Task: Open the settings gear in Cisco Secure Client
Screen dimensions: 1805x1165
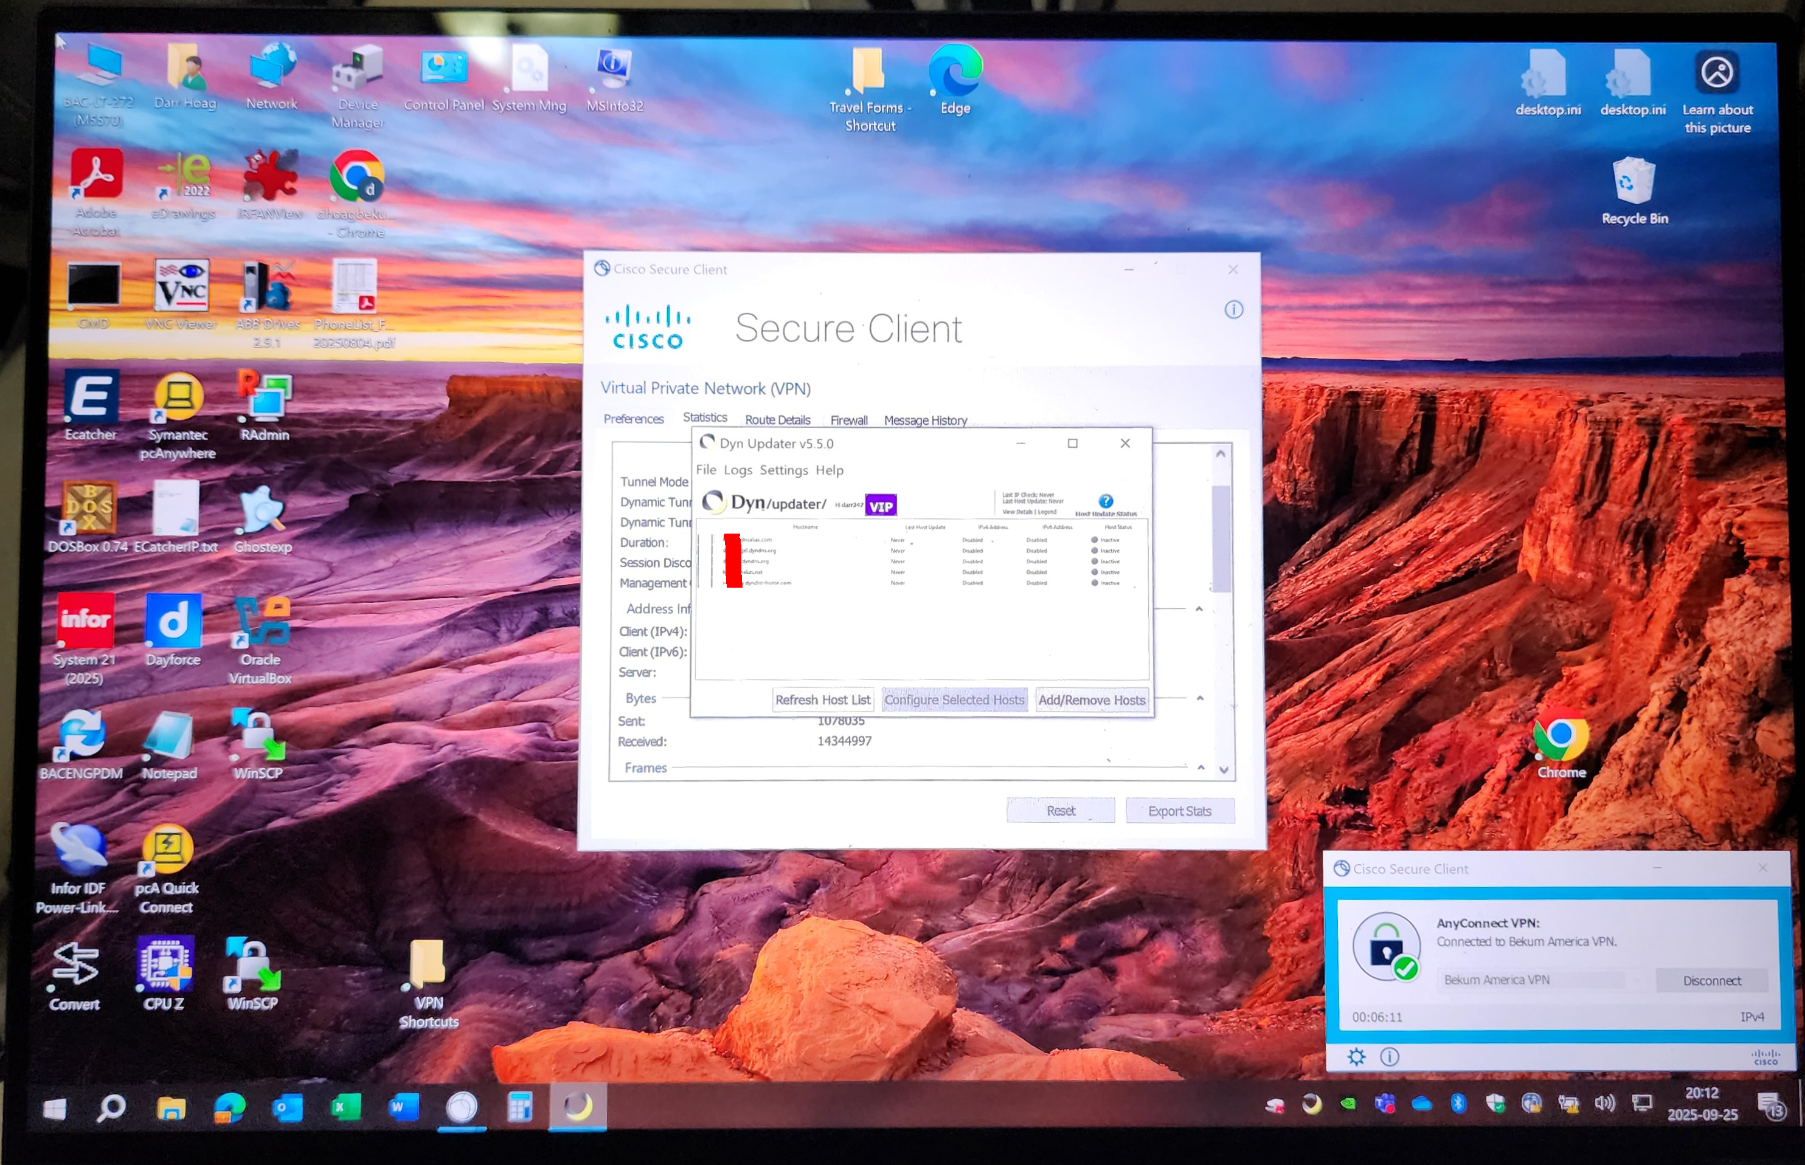Action: point(1356,1057)
